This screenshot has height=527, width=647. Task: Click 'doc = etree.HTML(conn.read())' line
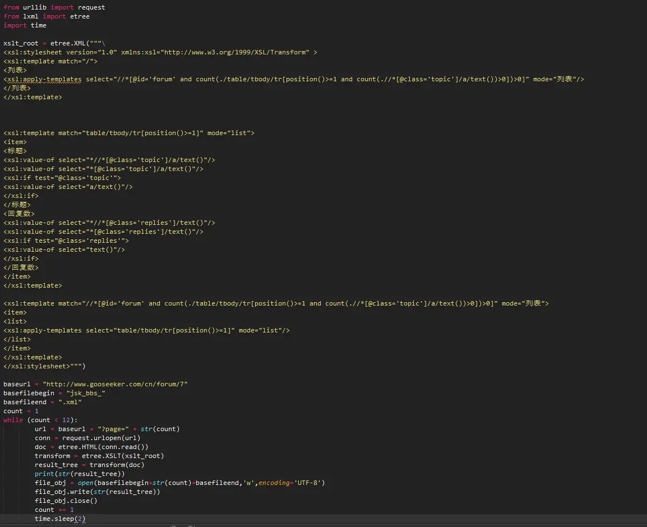click(91, 447)
